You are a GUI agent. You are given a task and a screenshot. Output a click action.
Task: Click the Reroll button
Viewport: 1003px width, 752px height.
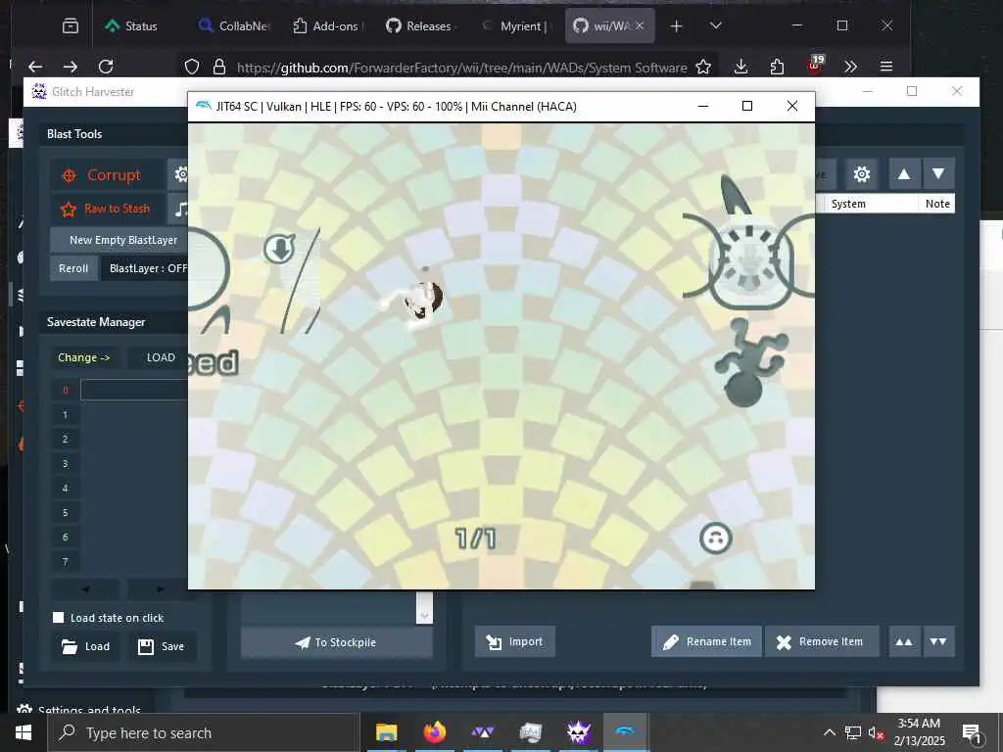(x=73, y=268)
